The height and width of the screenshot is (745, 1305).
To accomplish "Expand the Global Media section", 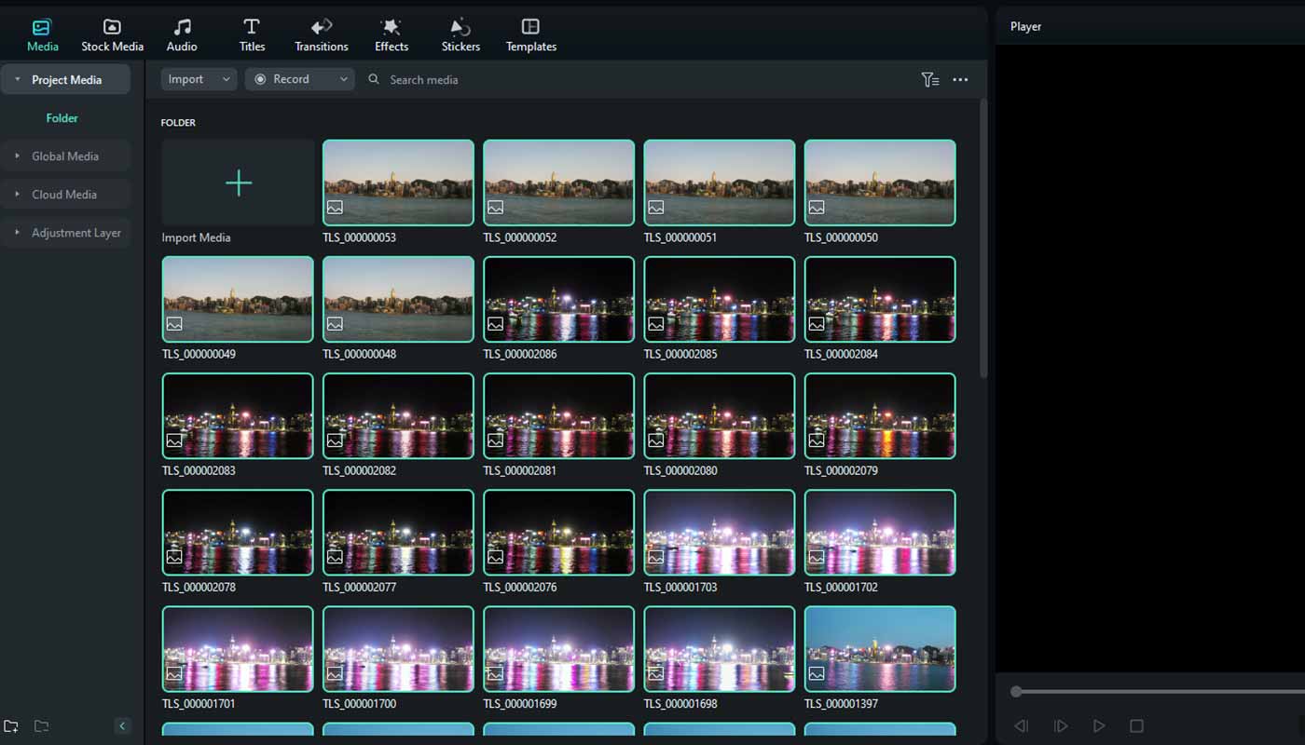I will [x=17, y=156].
